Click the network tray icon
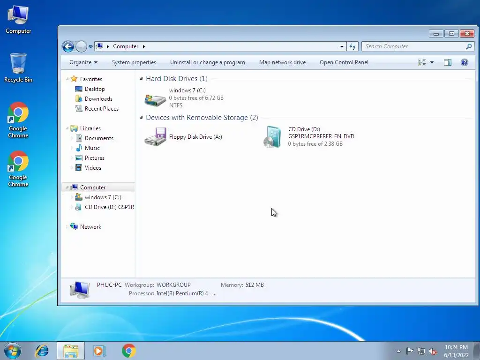This screenshot has width=480, height=360. [421, 351]
